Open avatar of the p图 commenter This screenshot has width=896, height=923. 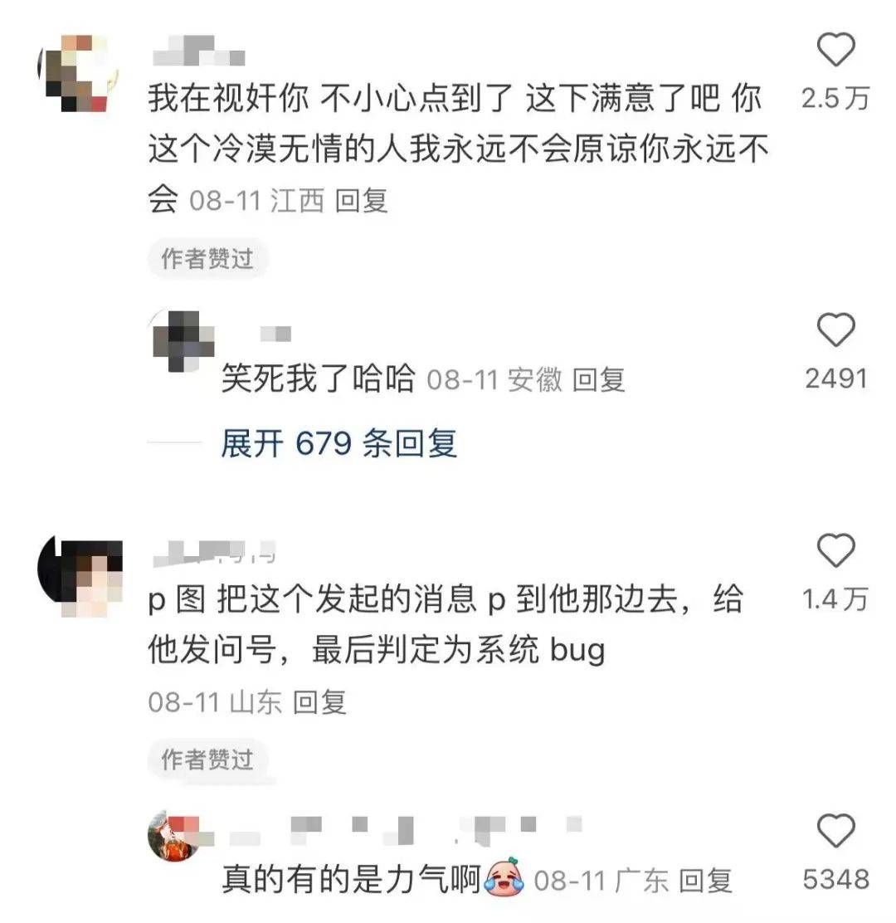80,577
